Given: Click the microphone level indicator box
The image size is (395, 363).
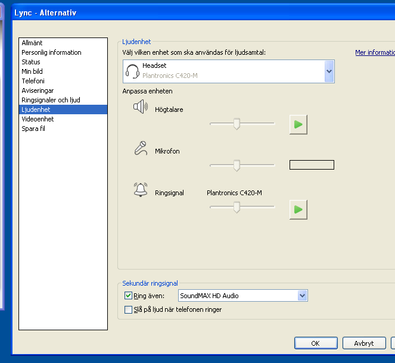Looking at the screenshot, I should pos(312,165).
